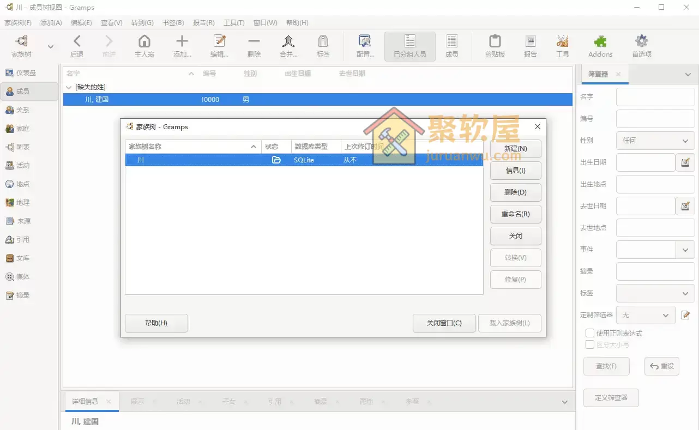Open the Addons manager
Image resolution: width=699 pixels, height=430 pixels.
click(x=600, y=46)
